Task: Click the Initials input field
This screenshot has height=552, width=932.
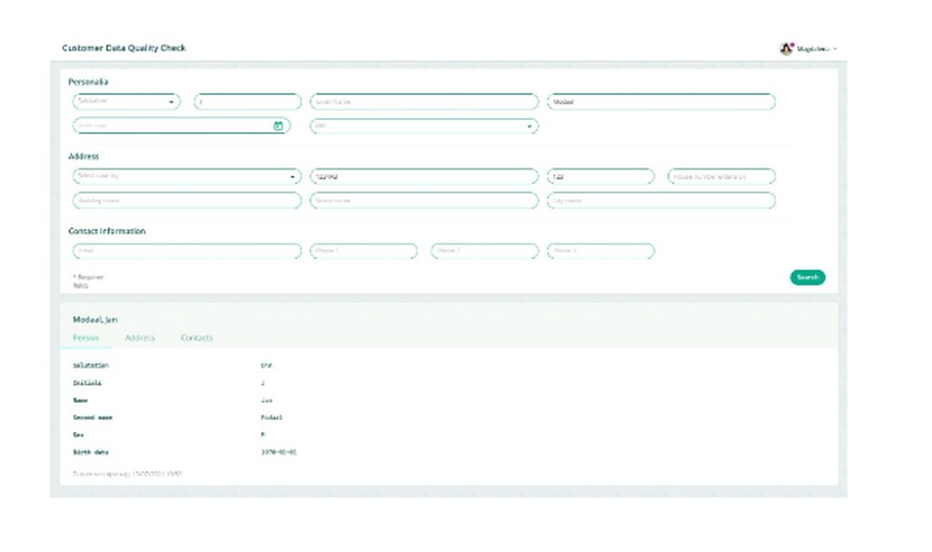Action: pyautogui.click(x=246, y=101)
